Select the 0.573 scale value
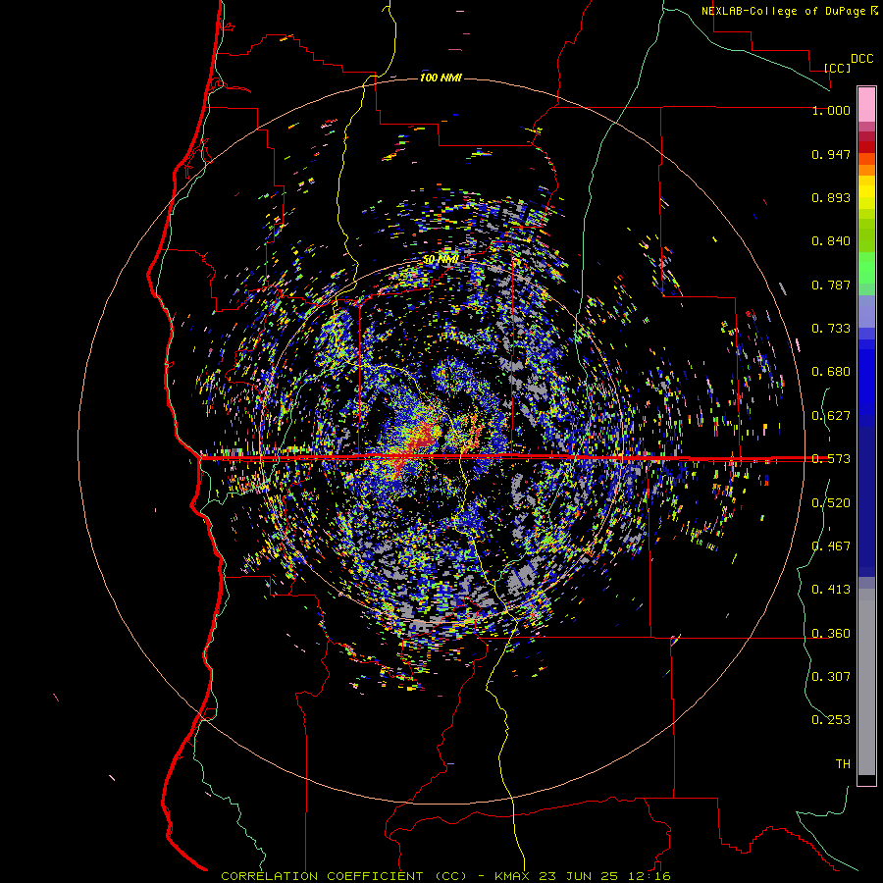Screen dimensions: 883x883 click(831, 459)
